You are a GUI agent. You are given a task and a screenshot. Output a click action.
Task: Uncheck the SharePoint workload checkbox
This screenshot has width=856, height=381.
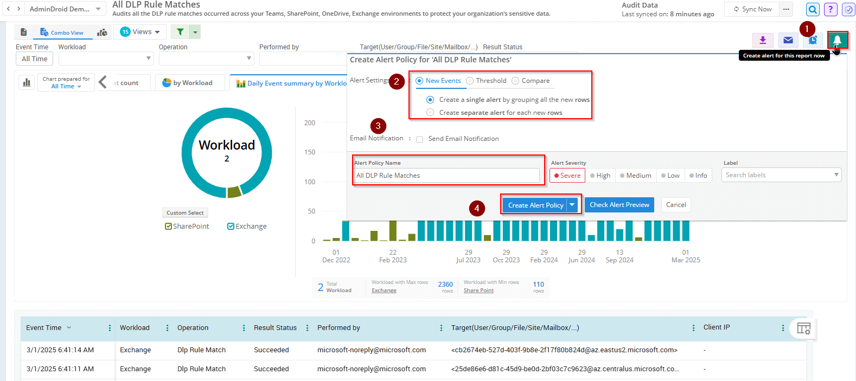point(169,227)
